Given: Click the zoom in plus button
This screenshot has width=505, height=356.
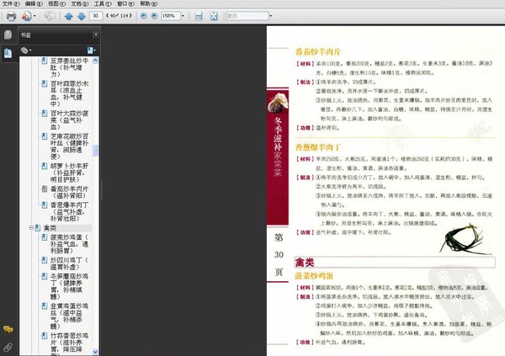Looking at the screenshot, I should click(154, 16).
